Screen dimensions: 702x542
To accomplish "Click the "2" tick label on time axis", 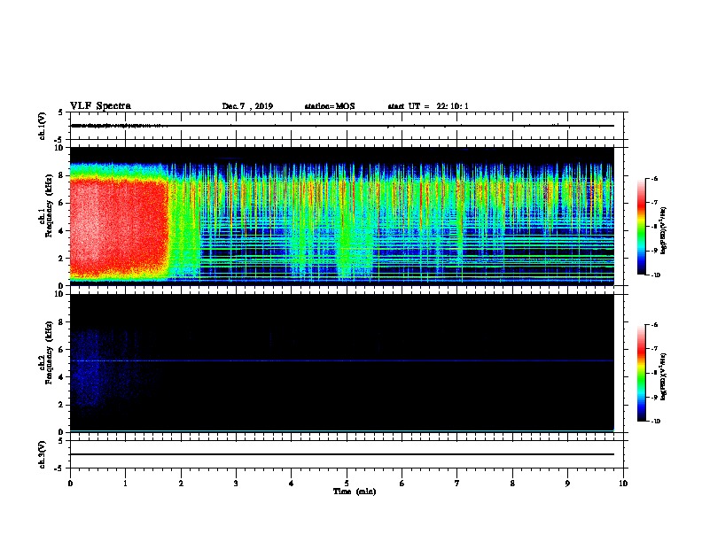I will 181,484.
